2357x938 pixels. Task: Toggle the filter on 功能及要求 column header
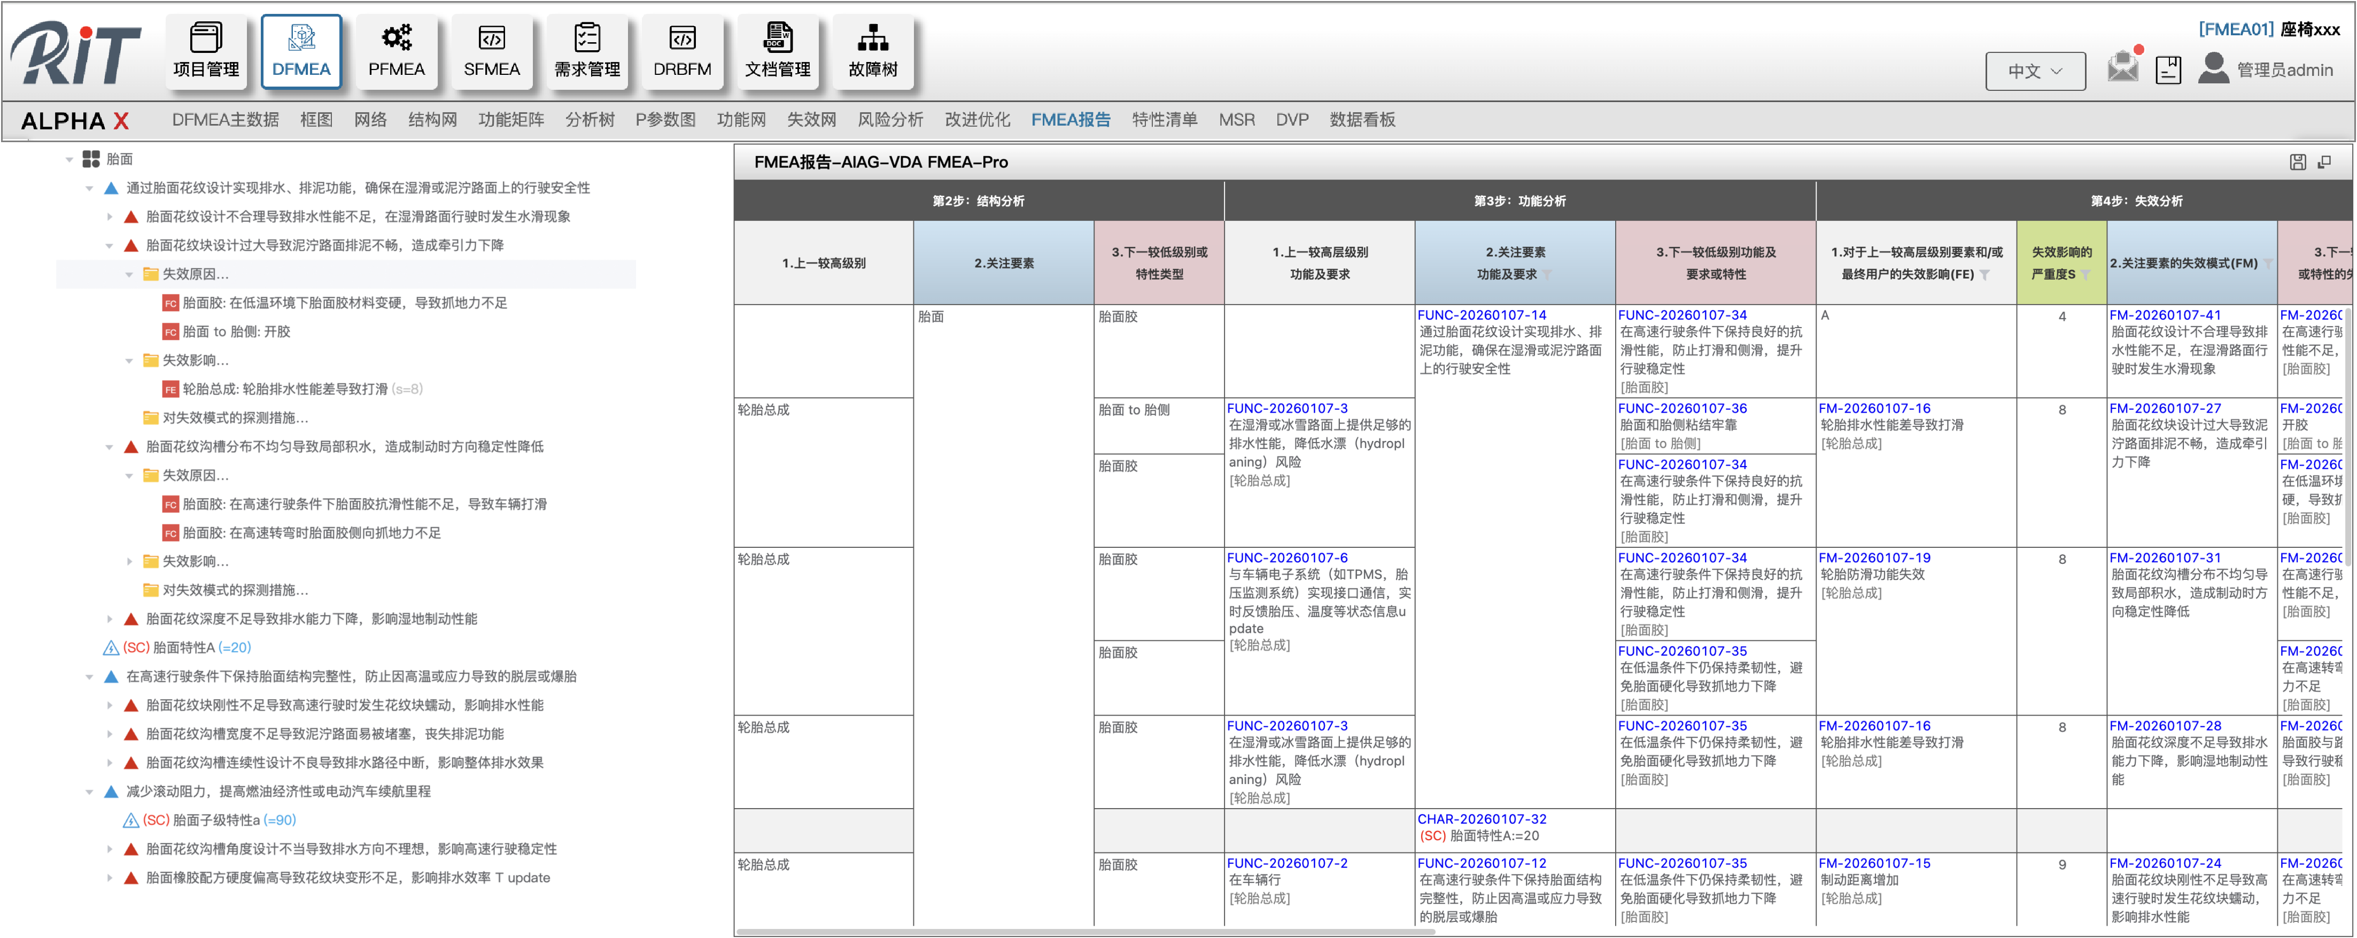(1548, 275)
